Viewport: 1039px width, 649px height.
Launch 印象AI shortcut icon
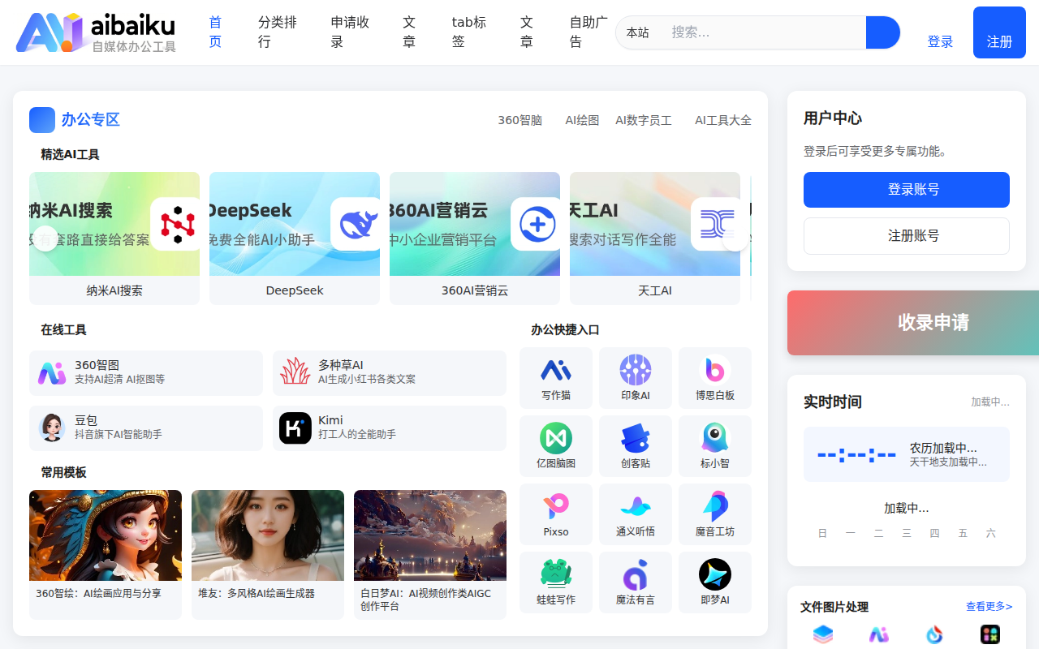636,370
